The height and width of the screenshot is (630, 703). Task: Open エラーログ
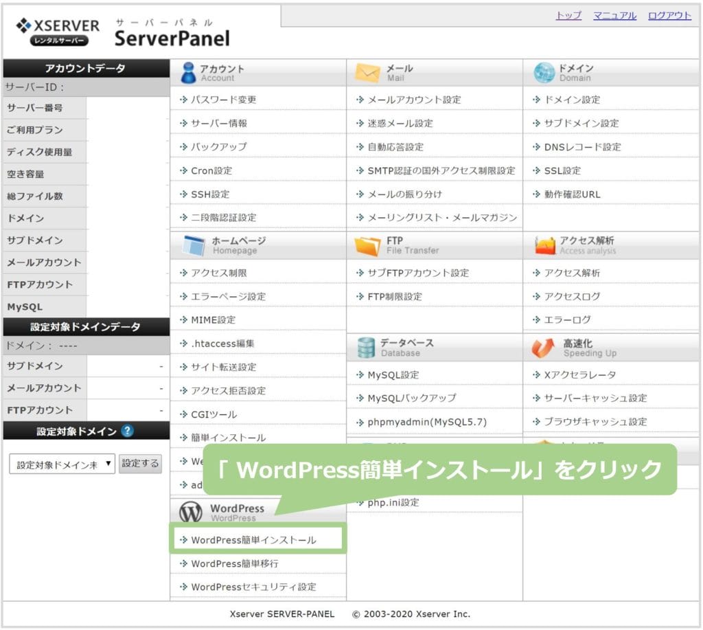tap(568, 320)
